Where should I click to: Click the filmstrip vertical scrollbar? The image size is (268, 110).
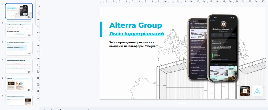35,12
